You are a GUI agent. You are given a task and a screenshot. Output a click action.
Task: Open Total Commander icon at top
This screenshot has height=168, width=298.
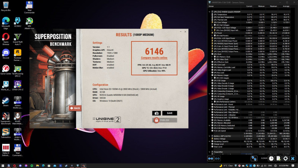(x=29, y=7)
